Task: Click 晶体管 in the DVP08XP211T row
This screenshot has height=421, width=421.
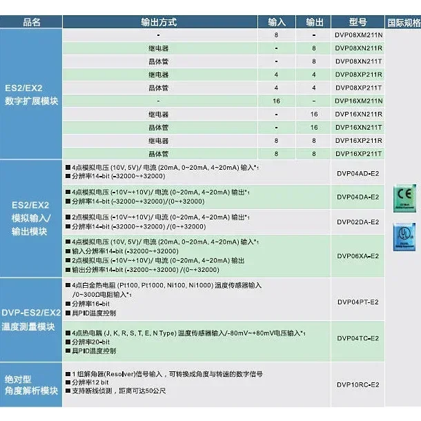Action: (159, 88)
